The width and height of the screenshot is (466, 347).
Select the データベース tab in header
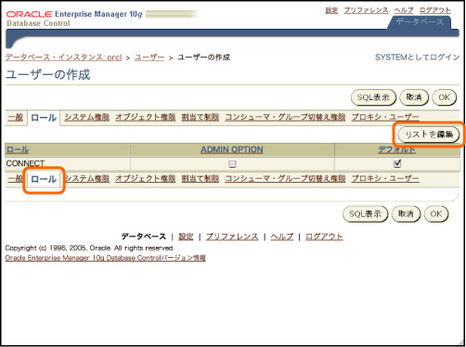click(x=420, y=22)
